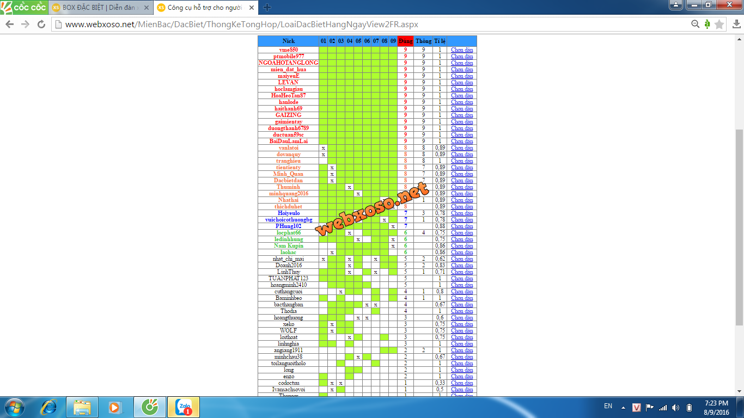
Task: Click the 09 column header
Action: tap(393, 41)
